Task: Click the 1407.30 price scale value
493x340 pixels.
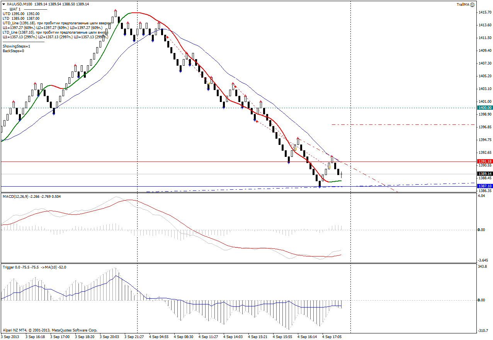Action: [x=484, y=63]
